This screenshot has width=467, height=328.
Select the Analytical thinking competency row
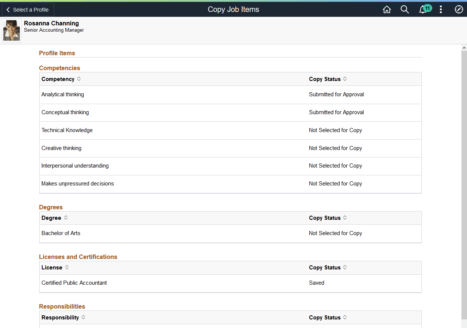149,94
